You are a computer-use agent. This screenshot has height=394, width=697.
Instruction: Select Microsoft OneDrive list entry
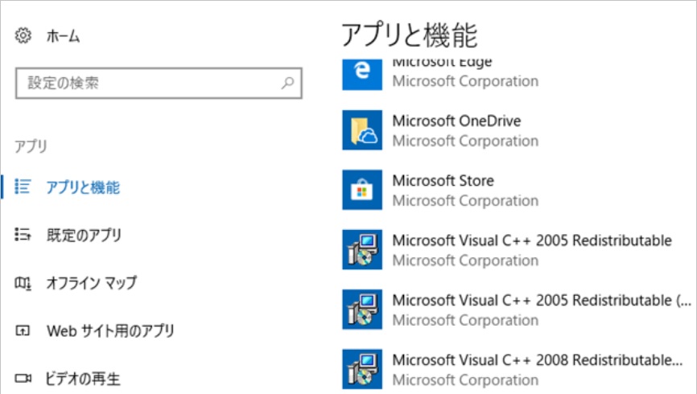click(x=517, y=130)
